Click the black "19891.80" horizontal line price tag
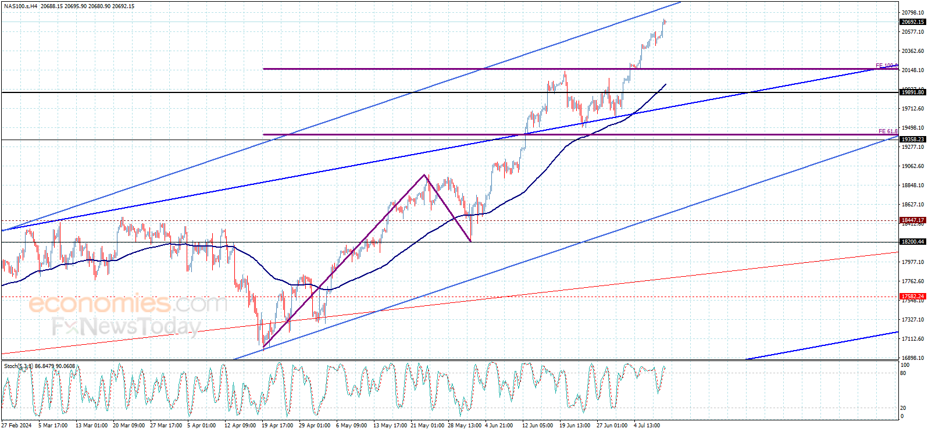The image size is (928, 432). point(912,92)
